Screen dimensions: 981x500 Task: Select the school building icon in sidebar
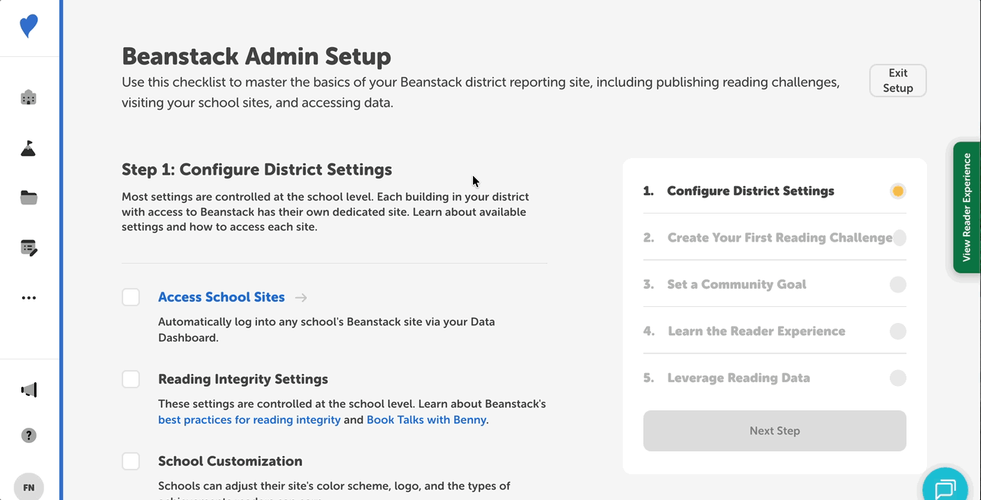coord(28,97)
